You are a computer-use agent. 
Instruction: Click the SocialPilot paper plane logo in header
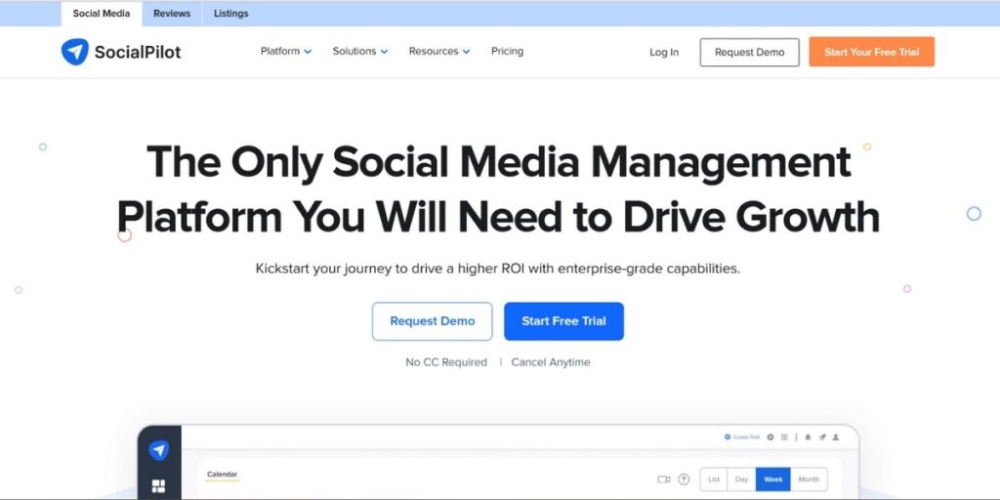pyautogui.click(x=74, y=52)
